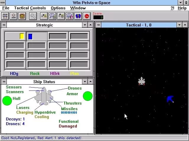189x141 pixels.
Task: Click the ship-with-arrow icon between the speech bubbles
Action: click(x=61, y=16)
